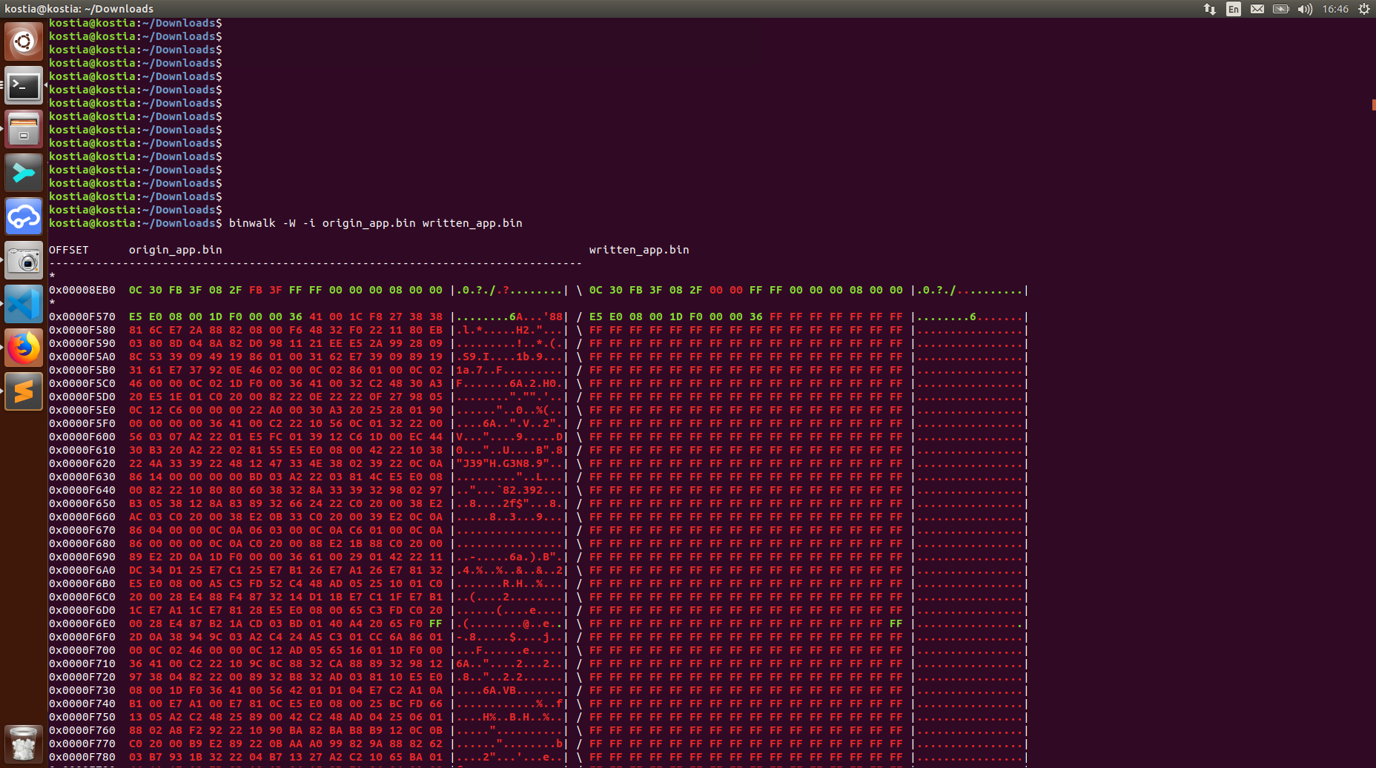1376x768 pixels.
Task: Click offset 0x0000F6D0 row label
Action: pos(82,610)
